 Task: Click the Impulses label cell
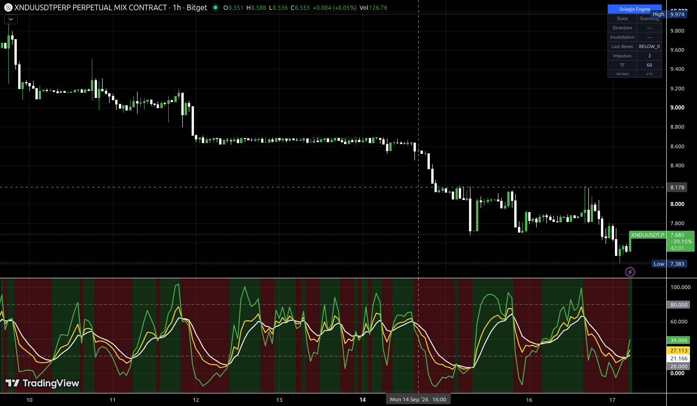(622, 56)
